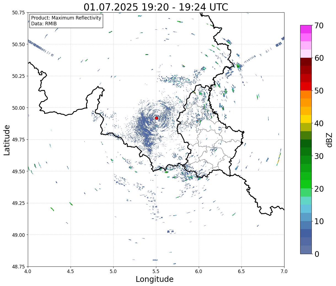Click the latitude tick label 50.00
The height and width of the screenshot is (286, 336).
[18, 108]
